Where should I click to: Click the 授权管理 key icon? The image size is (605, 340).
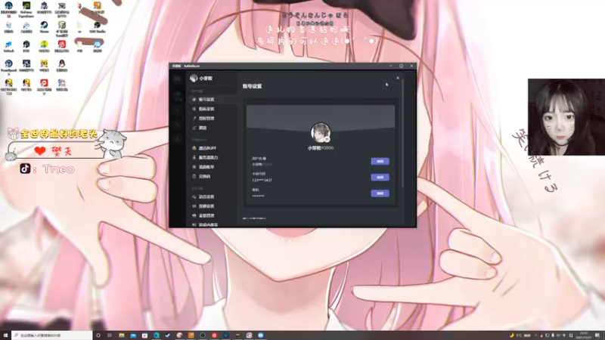194,119
